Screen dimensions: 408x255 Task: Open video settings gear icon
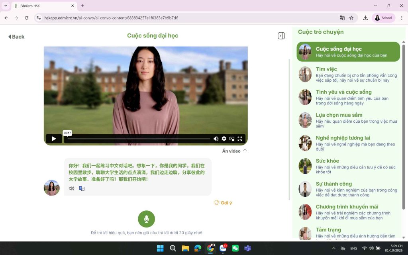click(x=224, y=139)
